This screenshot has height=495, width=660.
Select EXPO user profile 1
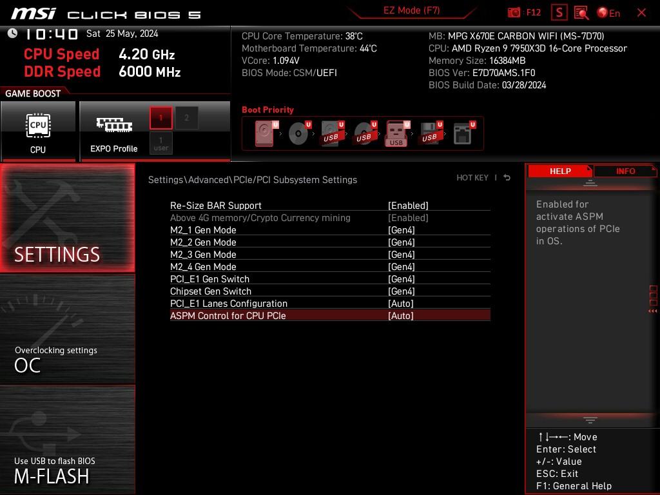[x=160, y=143]
